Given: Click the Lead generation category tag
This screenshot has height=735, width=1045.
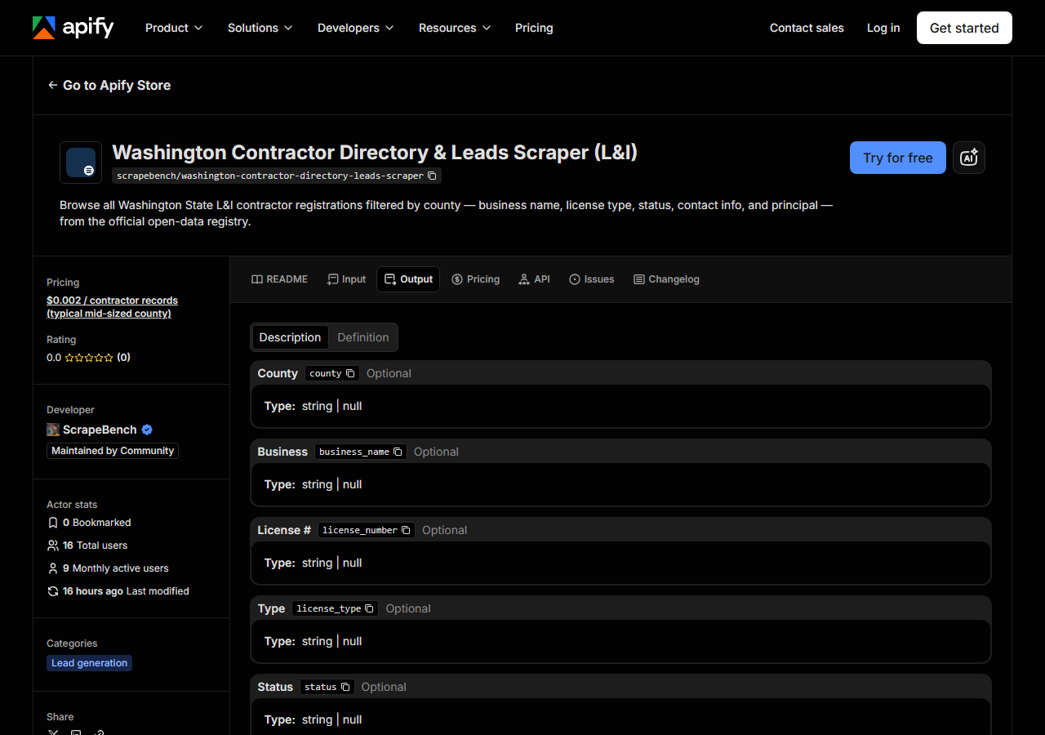Looking at the screenshot, I should 89,663.
